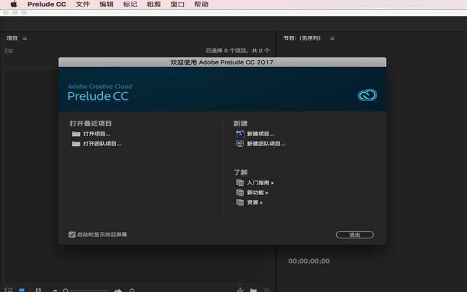
Task: Click the new bin folder icon
Action: 253,290
